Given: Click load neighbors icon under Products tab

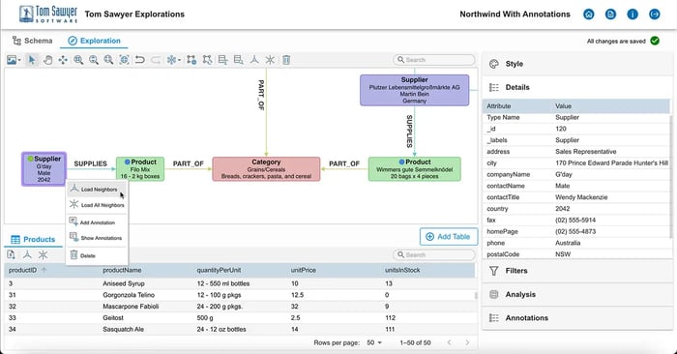Looking at the screenshot, I should 27,254.
